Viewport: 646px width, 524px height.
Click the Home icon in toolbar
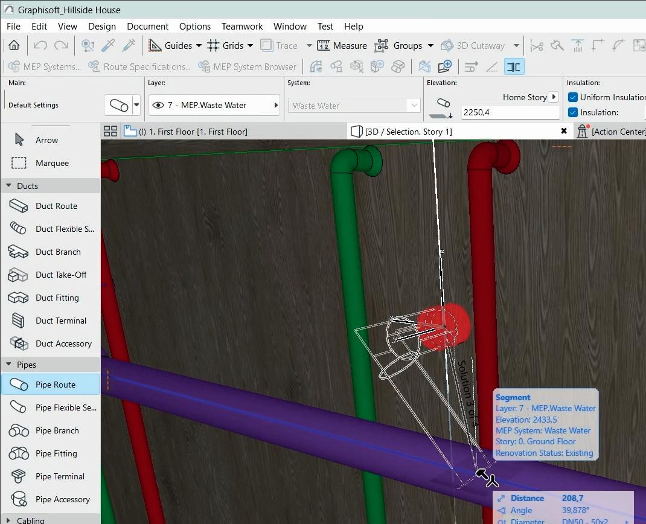pyautogui.click(x=14, y=45)
